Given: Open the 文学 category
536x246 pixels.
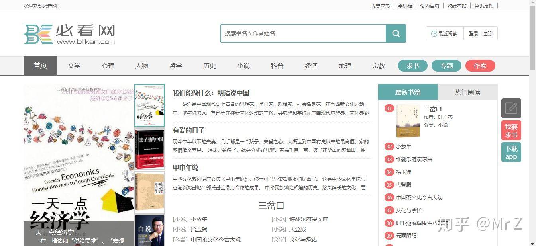Looking at the screenshot, I should 74,66.
